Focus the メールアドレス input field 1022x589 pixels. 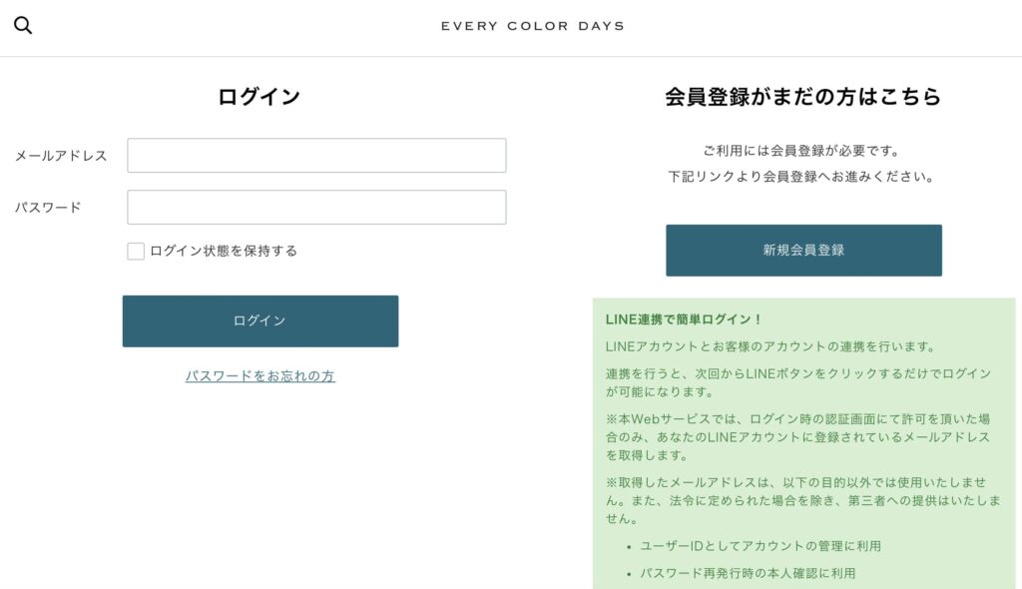(x=316, y=156)
